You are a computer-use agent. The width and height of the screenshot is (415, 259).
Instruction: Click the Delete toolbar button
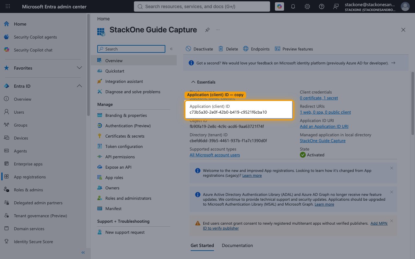228,49
